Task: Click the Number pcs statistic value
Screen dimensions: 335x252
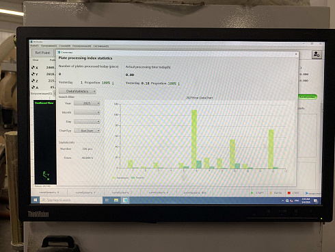Action: pos(88,149)
